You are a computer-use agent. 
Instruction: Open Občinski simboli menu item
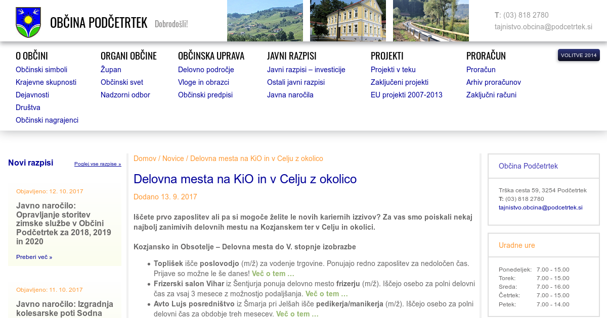tap(41, 70)
